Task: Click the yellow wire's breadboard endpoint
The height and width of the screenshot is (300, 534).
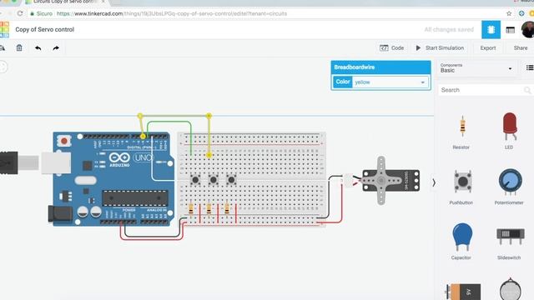Action: [x=209, y=155]
